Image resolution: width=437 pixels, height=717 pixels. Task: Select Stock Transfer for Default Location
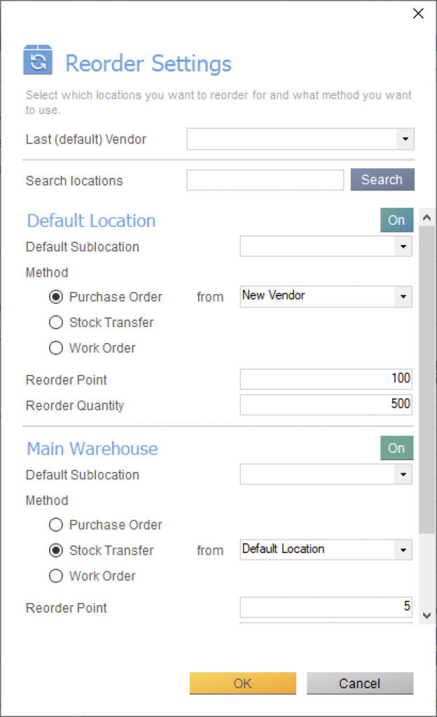click(56, 322)
